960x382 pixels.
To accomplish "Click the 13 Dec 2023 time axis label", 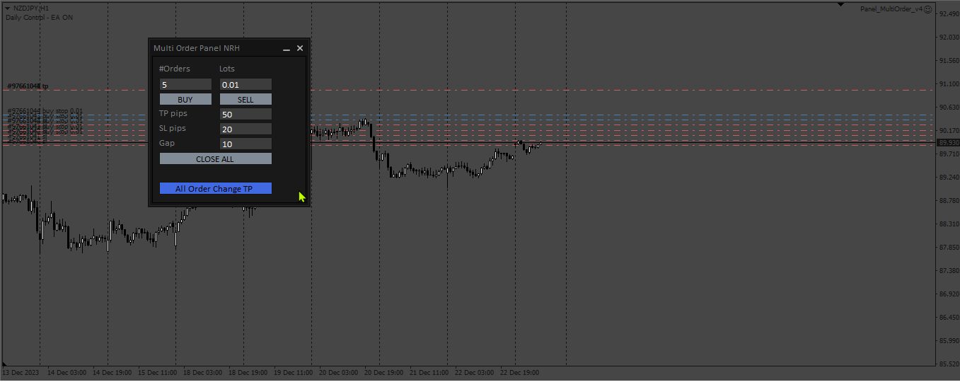I will click(20, 372).
